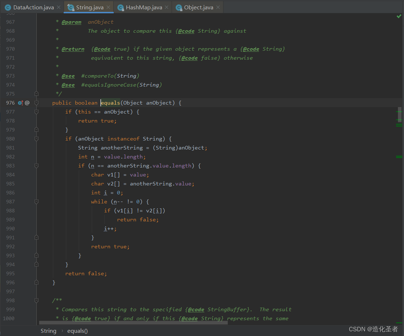Viewport: 404px width, 336px height.
Task: Click 'char v1[]' declaration on line 984
Action: pos(105,175)
